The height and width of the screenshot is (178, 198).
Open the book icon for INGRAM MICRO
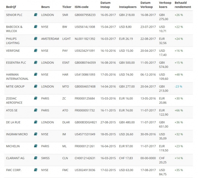pos(36,134)
